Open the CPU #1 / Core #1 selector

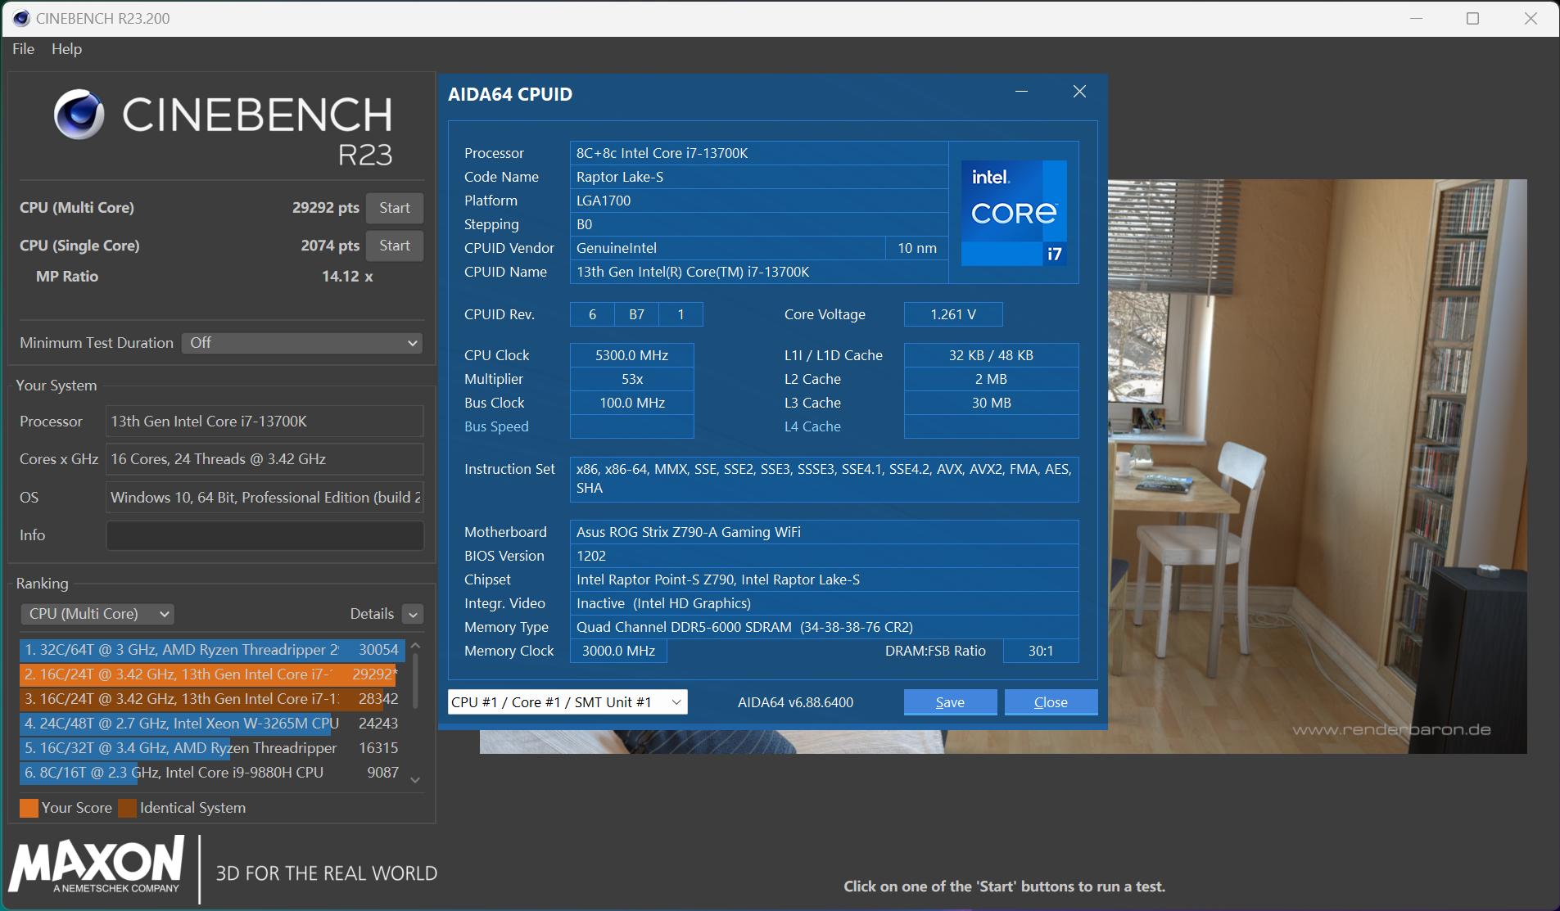[x=567, y=702]
